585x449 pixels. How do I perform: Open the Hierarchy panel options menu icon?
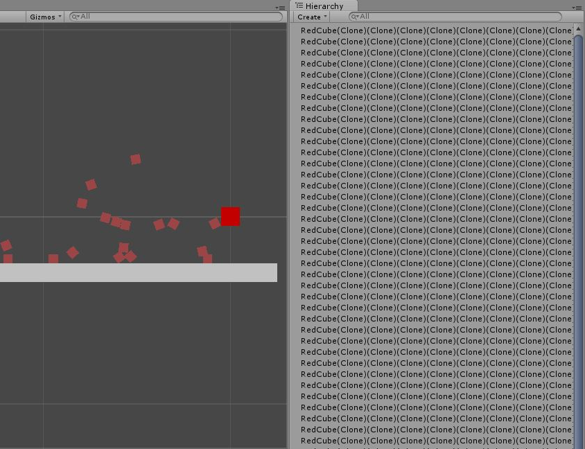point(577,8)
